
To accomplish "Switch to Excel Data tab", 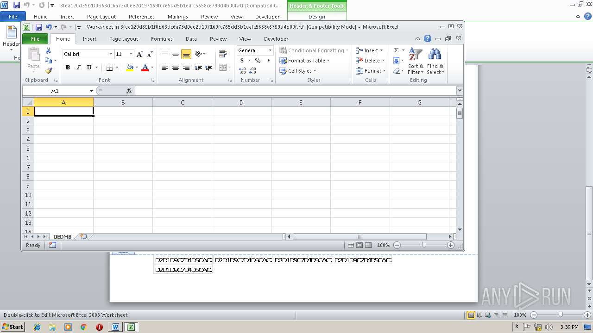I will 191,39.
